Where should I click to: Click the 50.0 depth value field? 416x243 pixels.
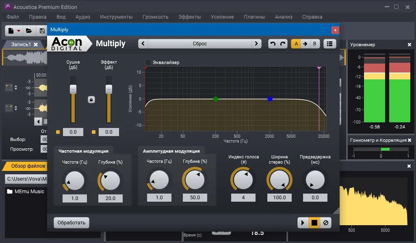(x=195, y=198)
